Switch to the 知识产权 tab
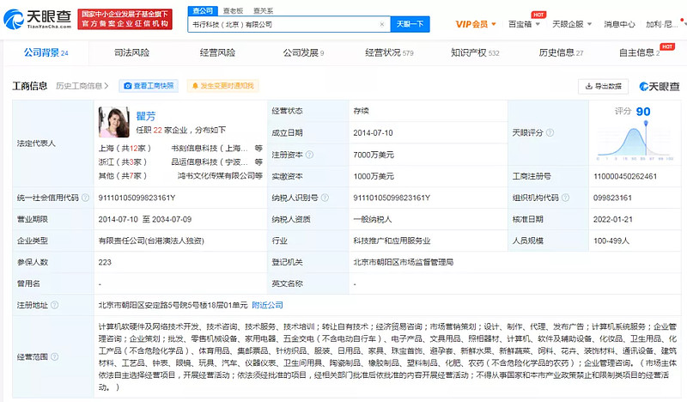 tap(475, 52)
